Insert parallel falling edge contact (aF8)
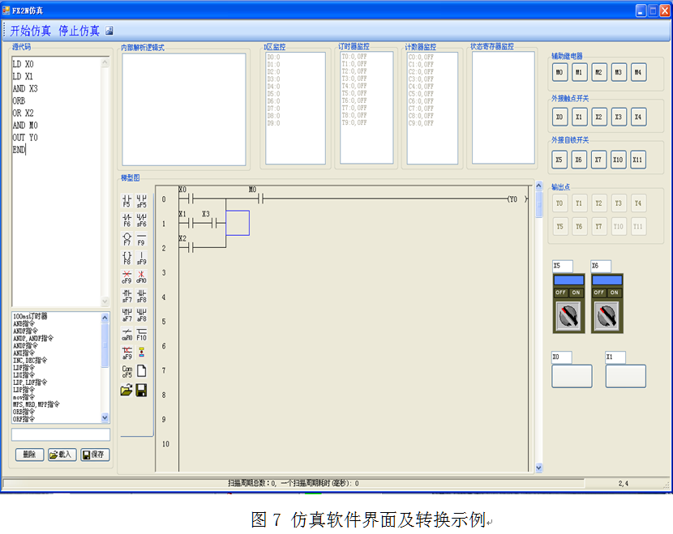This screenshot has height=534, width=673. (x=141, y=314)
